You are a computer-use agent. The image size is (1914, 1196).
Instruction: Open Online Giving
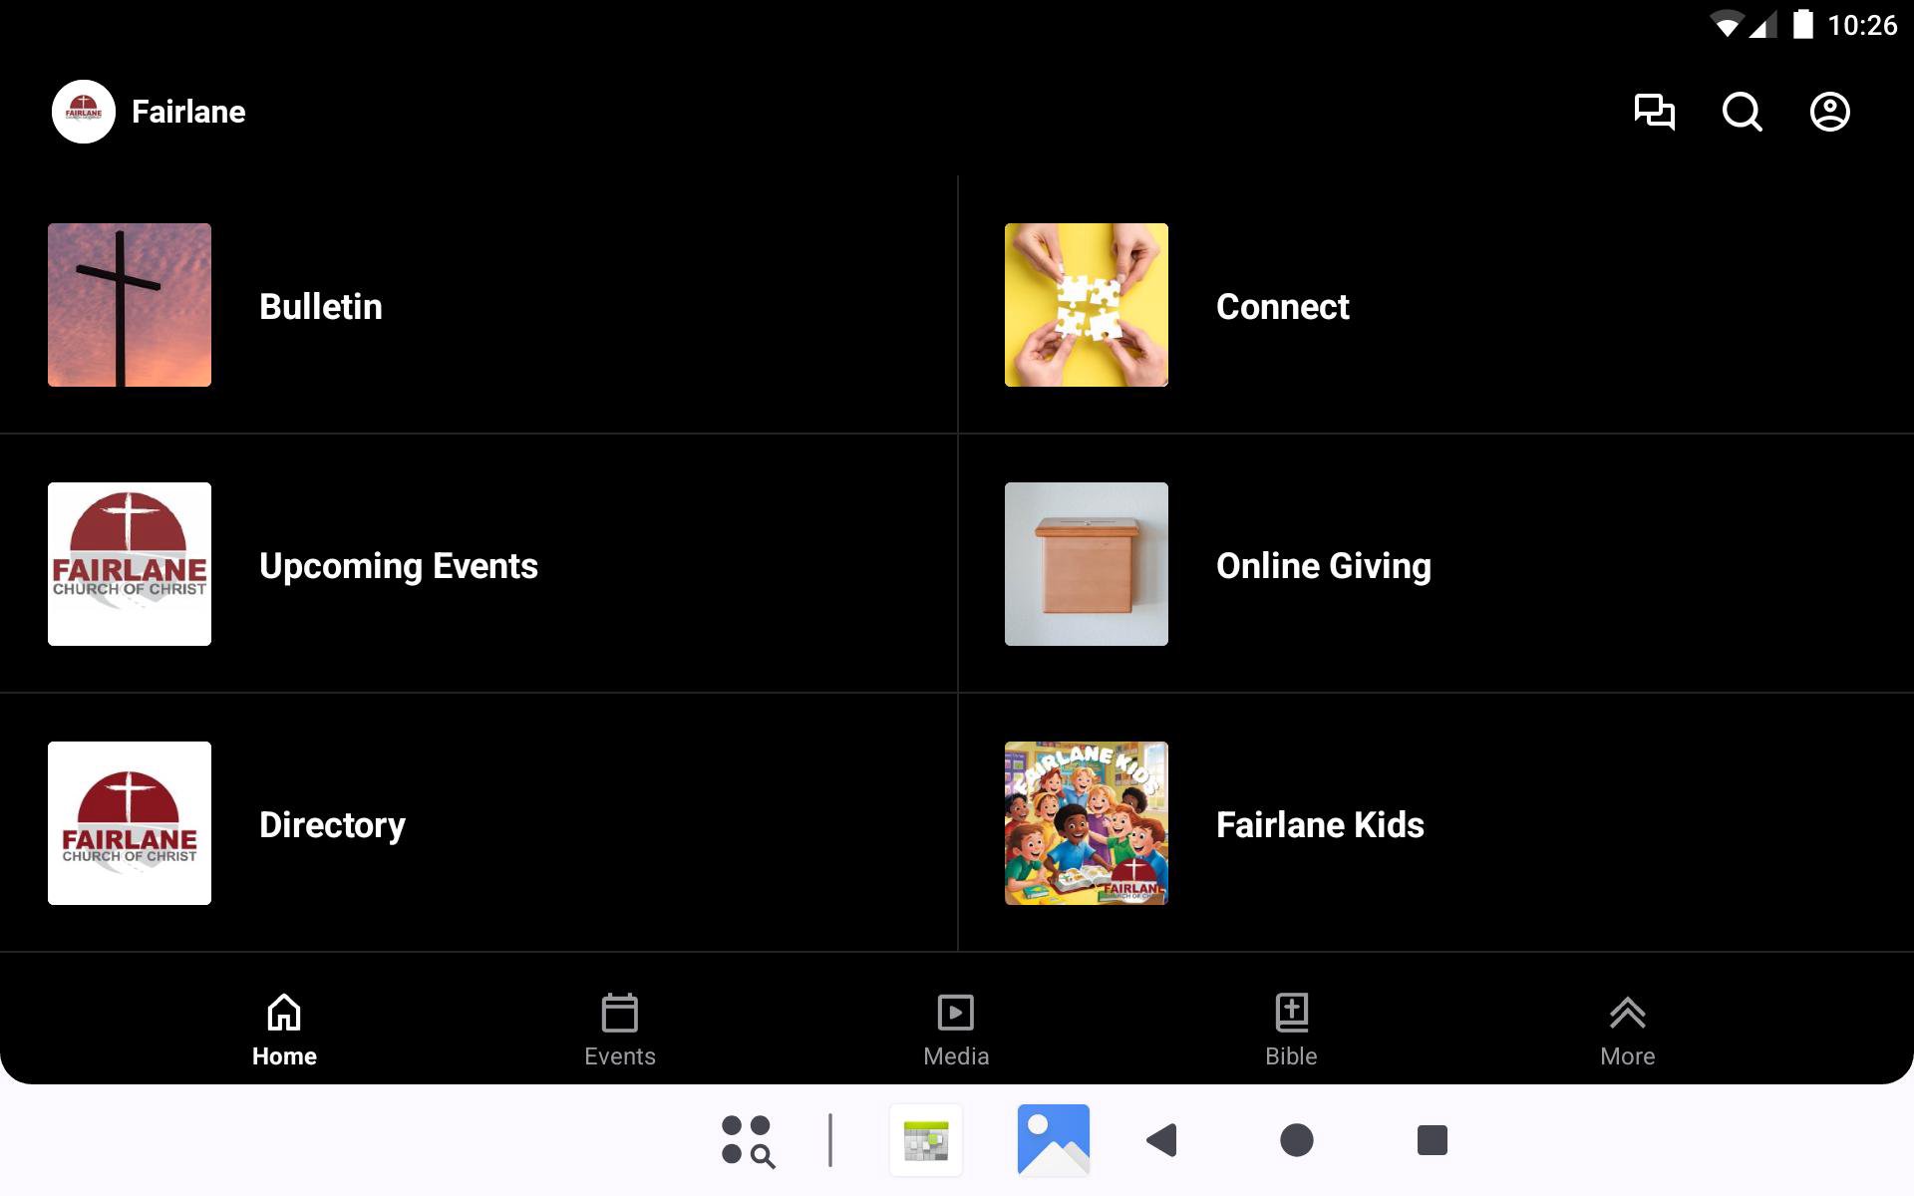pyautogui.click(x=1323, y=565)
